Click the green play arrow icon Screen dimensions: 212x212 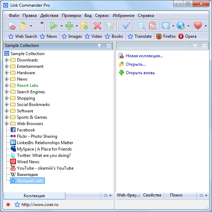(x=54, y=26)
